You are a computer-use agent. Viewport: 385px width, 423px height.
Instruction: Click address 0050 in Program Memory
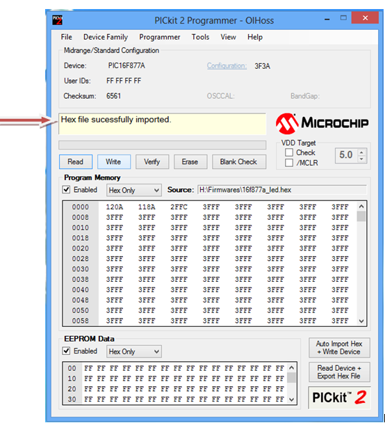[x=81, y=310]
